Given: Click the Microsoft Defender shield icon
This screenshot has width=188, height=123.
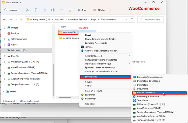Looking at the screenshot, I should pyautogui.click(x=82, y=51).
